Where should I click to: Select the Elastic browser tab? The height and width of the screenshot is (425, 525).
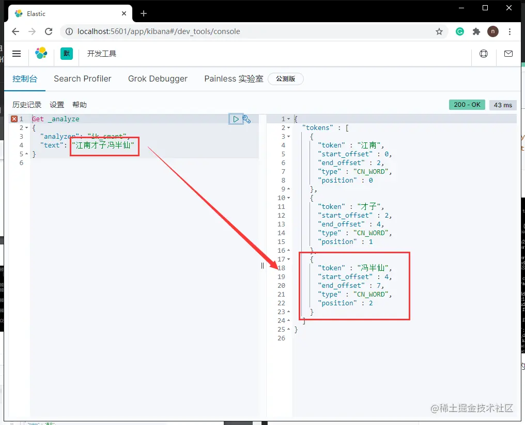[70, 14]
